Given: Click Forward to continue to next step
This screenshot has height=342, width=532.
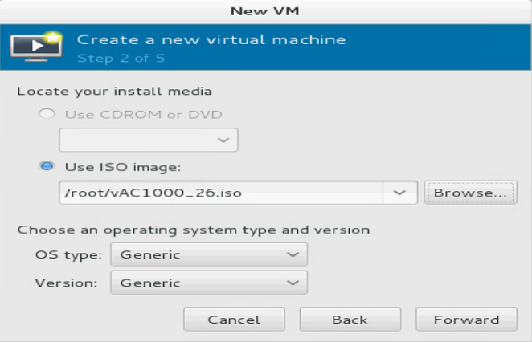Looking at the screenshot, I should click(467, 320).
